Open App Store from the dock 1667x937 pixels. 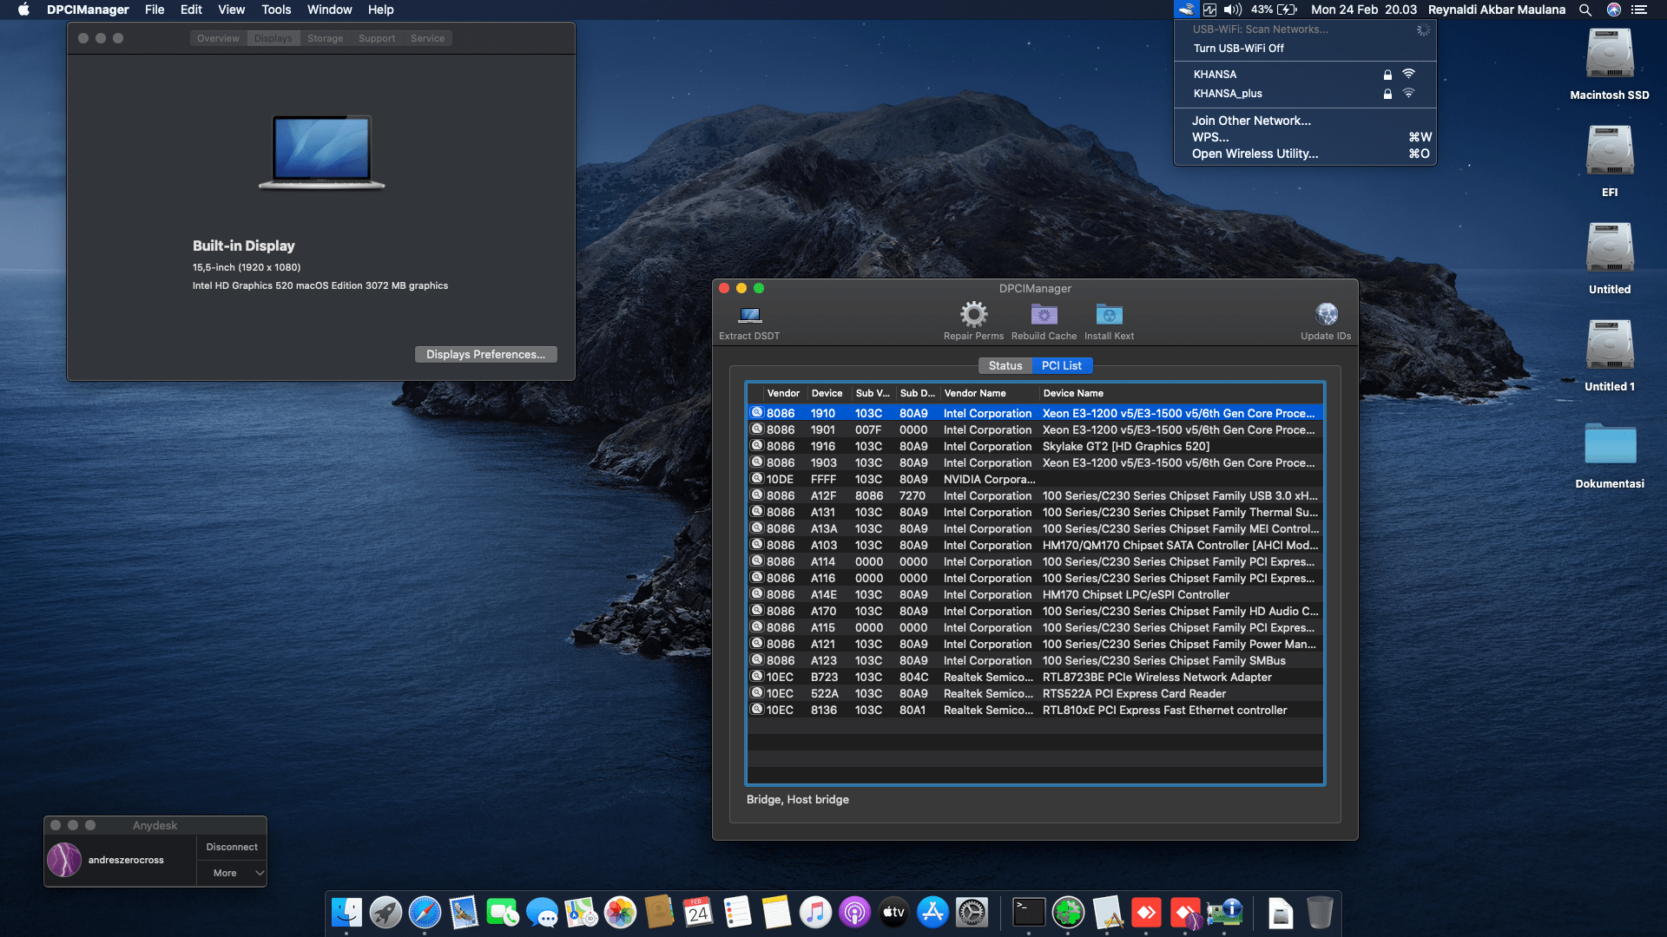tap(932, 913)
